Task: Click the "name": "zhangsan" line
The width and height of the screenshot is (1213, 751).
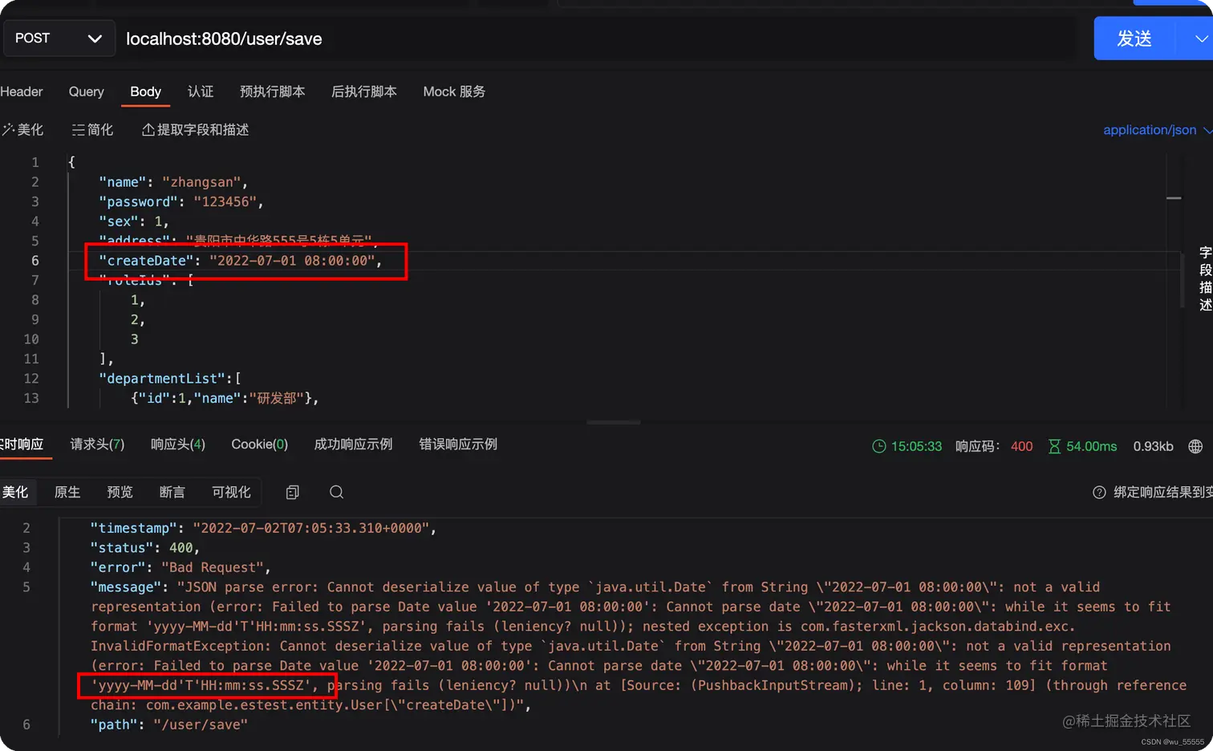Action: [x=173, y=182]
